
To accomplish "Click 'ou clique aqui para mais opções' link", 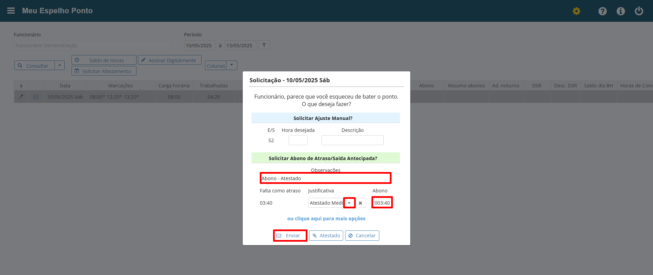I will 326,219.
